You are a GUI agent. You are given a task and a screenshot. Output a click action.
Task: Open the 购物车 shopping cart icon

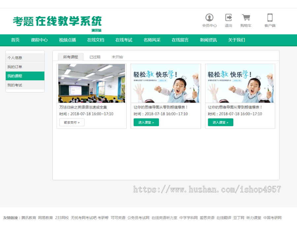tap(246, 20)
